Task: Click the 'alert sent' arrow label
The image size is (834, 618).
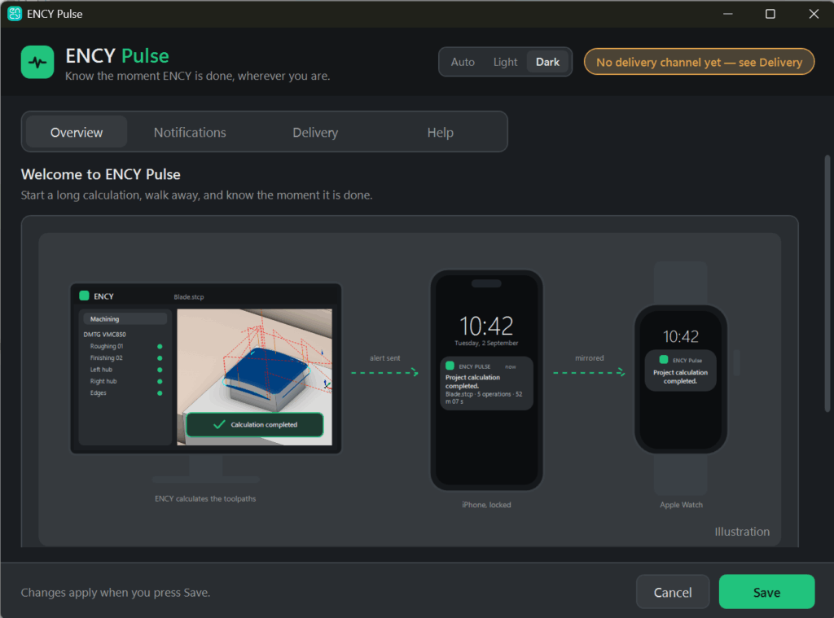Action: tap(385, 358)
